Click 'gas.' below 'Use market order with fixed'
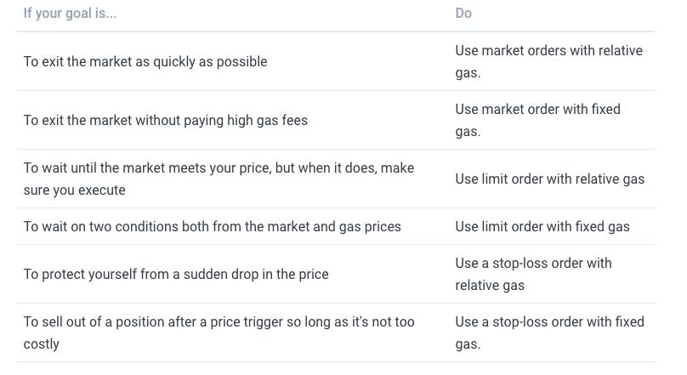 (468, 132)
